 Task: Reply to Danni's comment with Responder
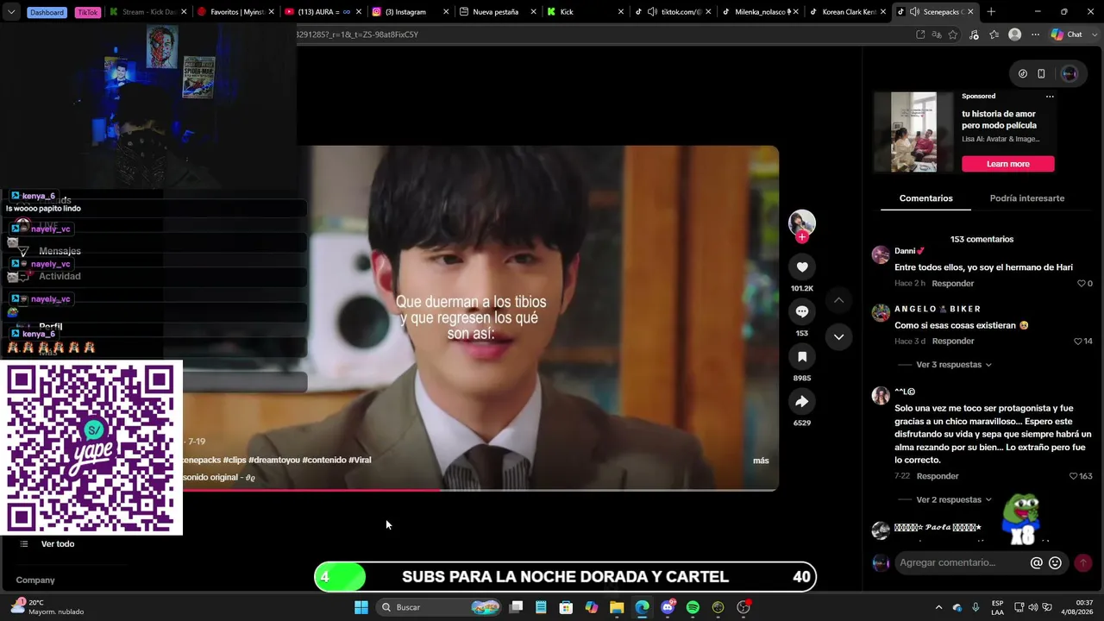953,284
